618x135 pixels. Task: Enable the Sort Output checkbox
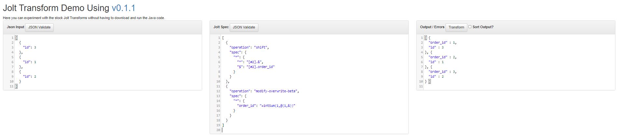pos(470,27)
